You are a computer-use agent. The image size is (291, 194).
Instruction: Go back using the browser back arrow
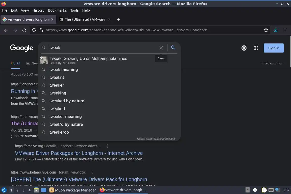6,30
